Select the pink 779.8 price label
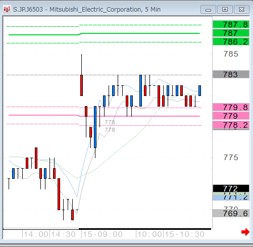Viewport: 253px width, 247px height. 231,107
